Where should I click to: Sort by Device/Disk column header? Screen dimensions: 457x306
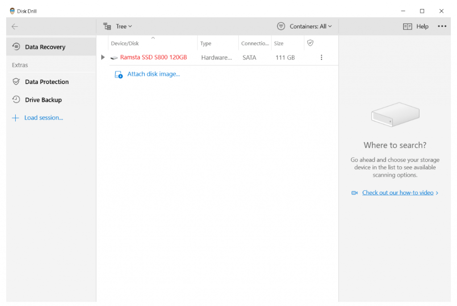click(125, 43)
